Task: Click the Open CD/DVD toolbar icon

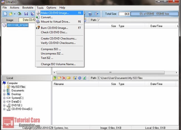Action: point(19,14)
